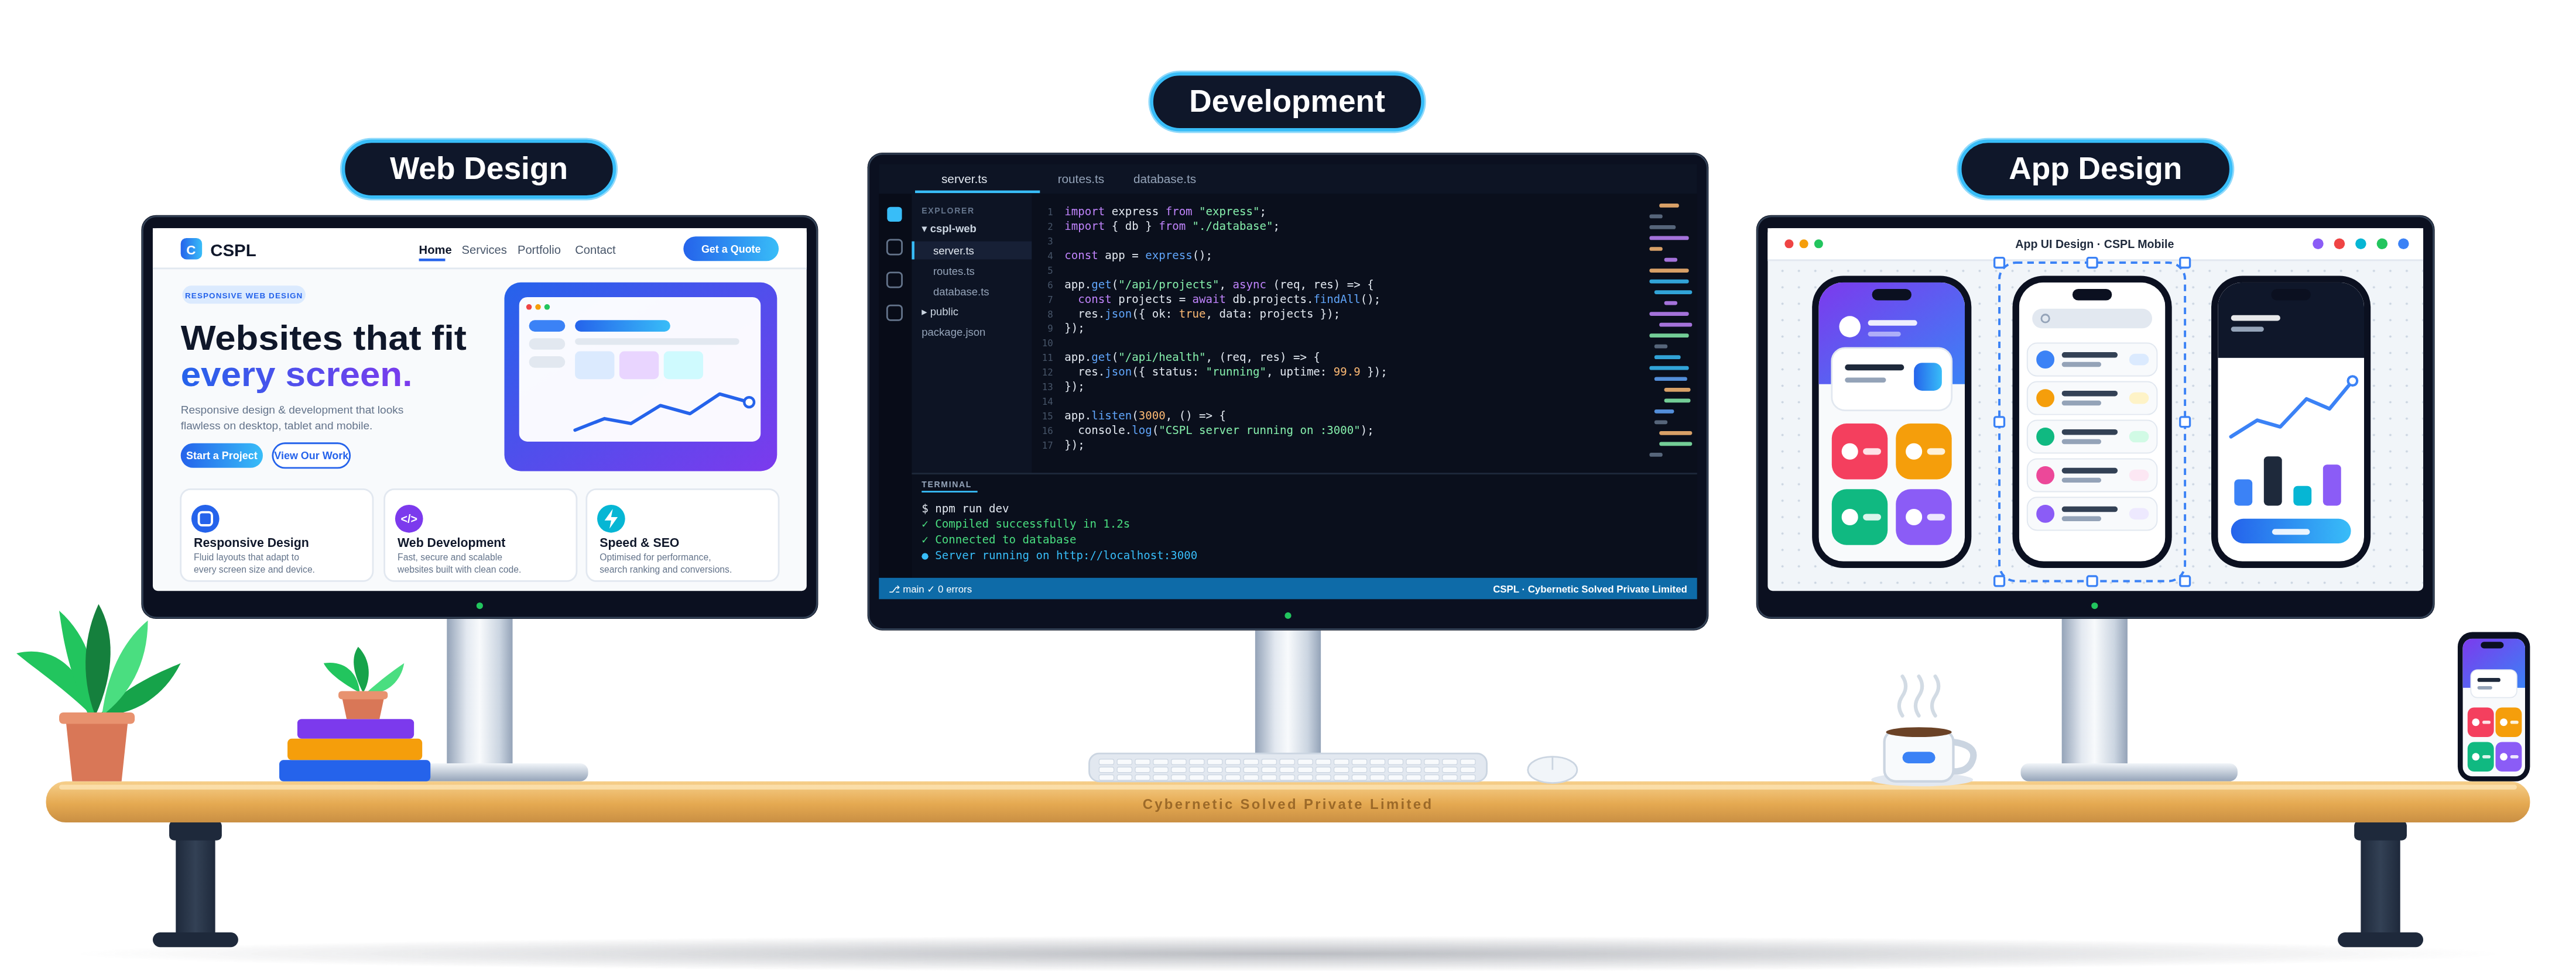Click the localhost:3000 server URL in the terminal
Screen dimensions: 2576x971
click(1126, 556)
